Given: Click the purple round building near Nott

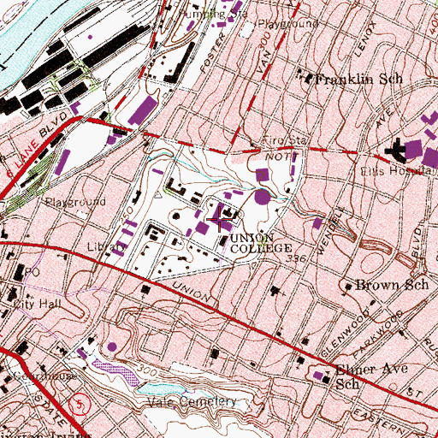Looking at the screenshot, I should click(262, 197).
